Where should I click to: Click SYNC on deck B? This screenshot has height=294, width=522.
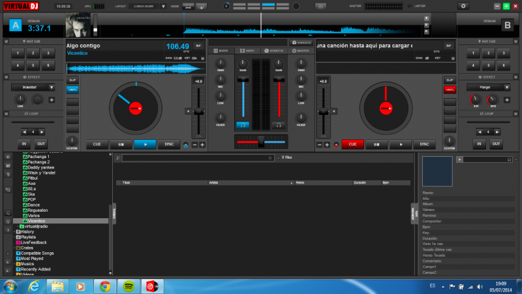(424, 144)
